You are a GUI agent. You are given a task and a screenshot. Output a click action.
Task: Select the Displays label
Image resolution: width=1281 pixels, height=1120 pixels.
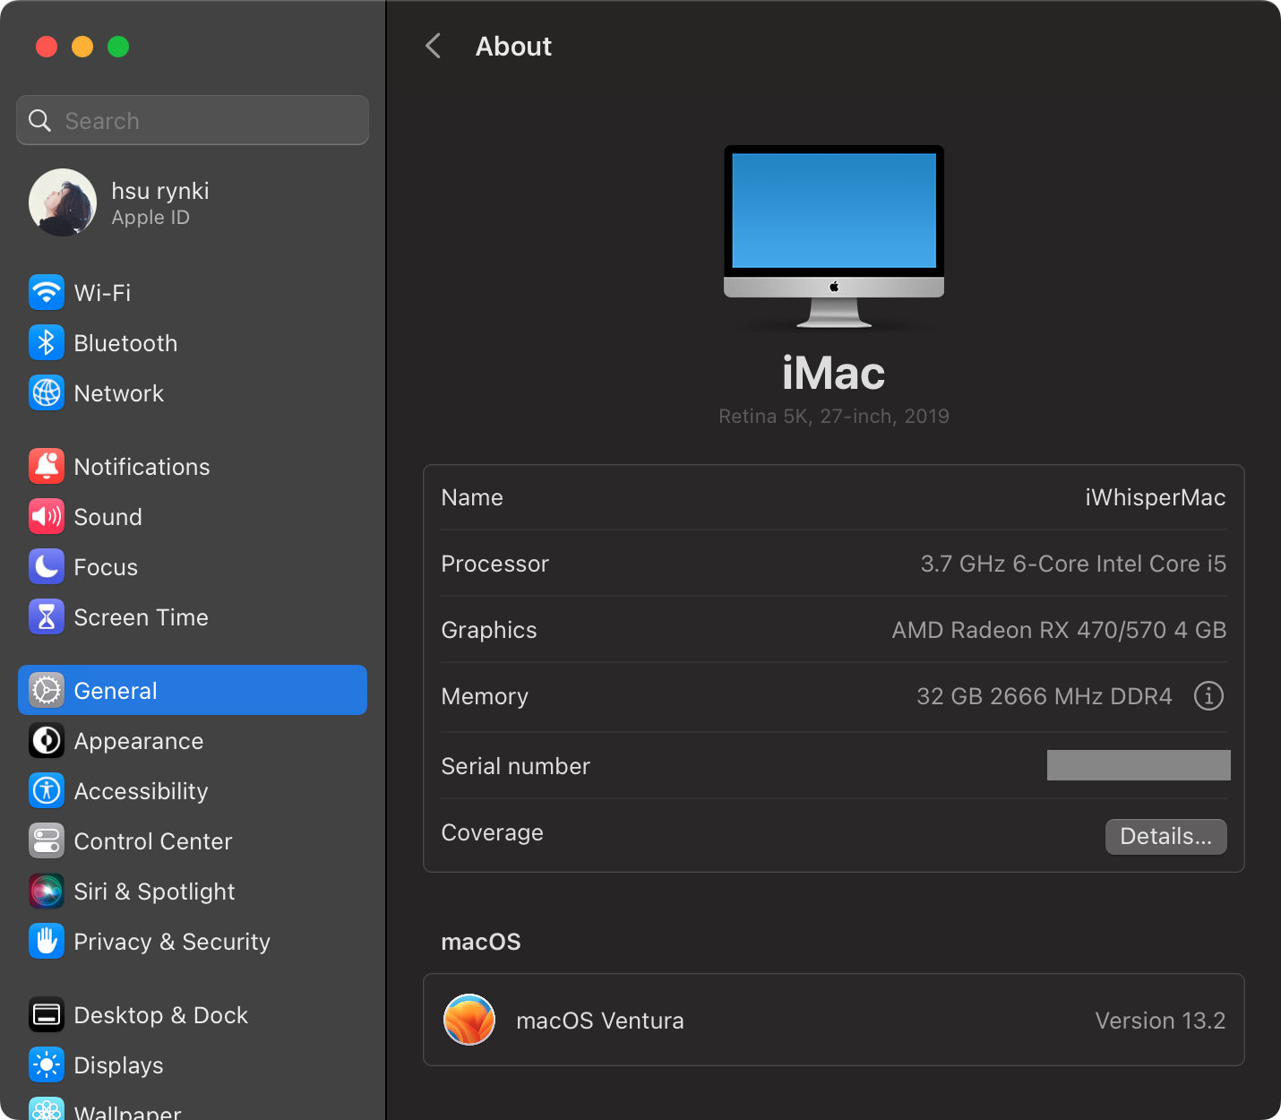tap(118, 1065)
